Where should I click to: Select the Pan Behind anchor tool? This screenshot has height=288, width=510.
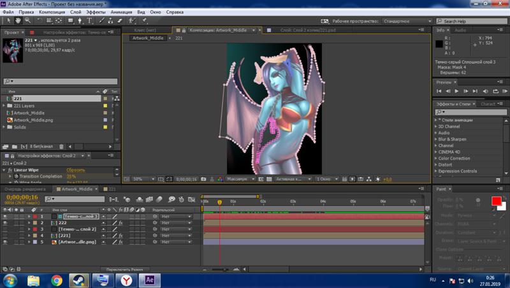click(x=59, y=20)
